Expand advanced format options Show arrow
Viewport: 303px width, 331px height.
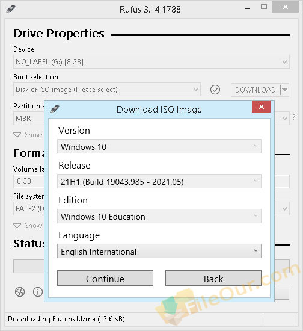pos(17,226)
